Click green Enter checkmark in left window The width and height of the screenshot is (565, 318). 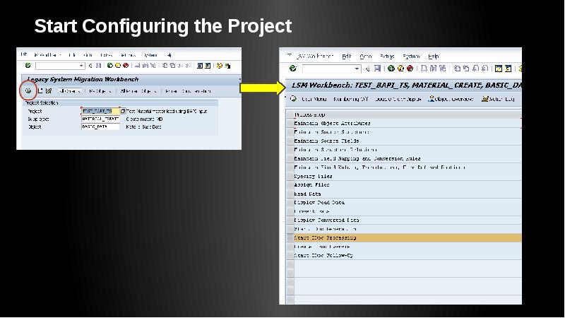point(28,66)
